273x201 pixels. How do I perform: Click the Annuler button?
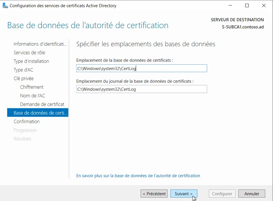tap(251, 194)
